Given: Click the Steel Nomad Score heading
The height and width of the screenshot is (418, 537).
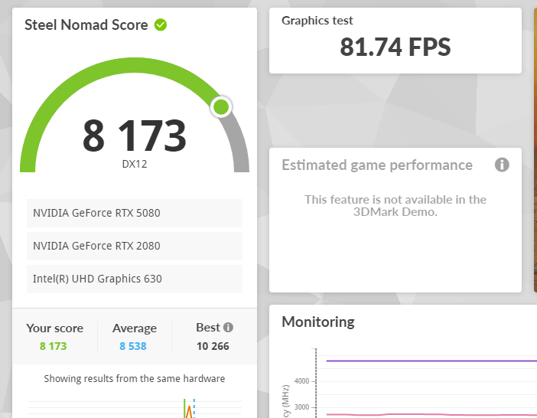Looking at the screenshot, I should coord(86,25).
